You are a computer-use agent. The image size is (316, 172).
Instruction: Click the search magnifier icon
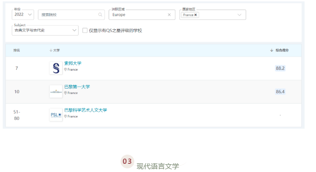100,15
